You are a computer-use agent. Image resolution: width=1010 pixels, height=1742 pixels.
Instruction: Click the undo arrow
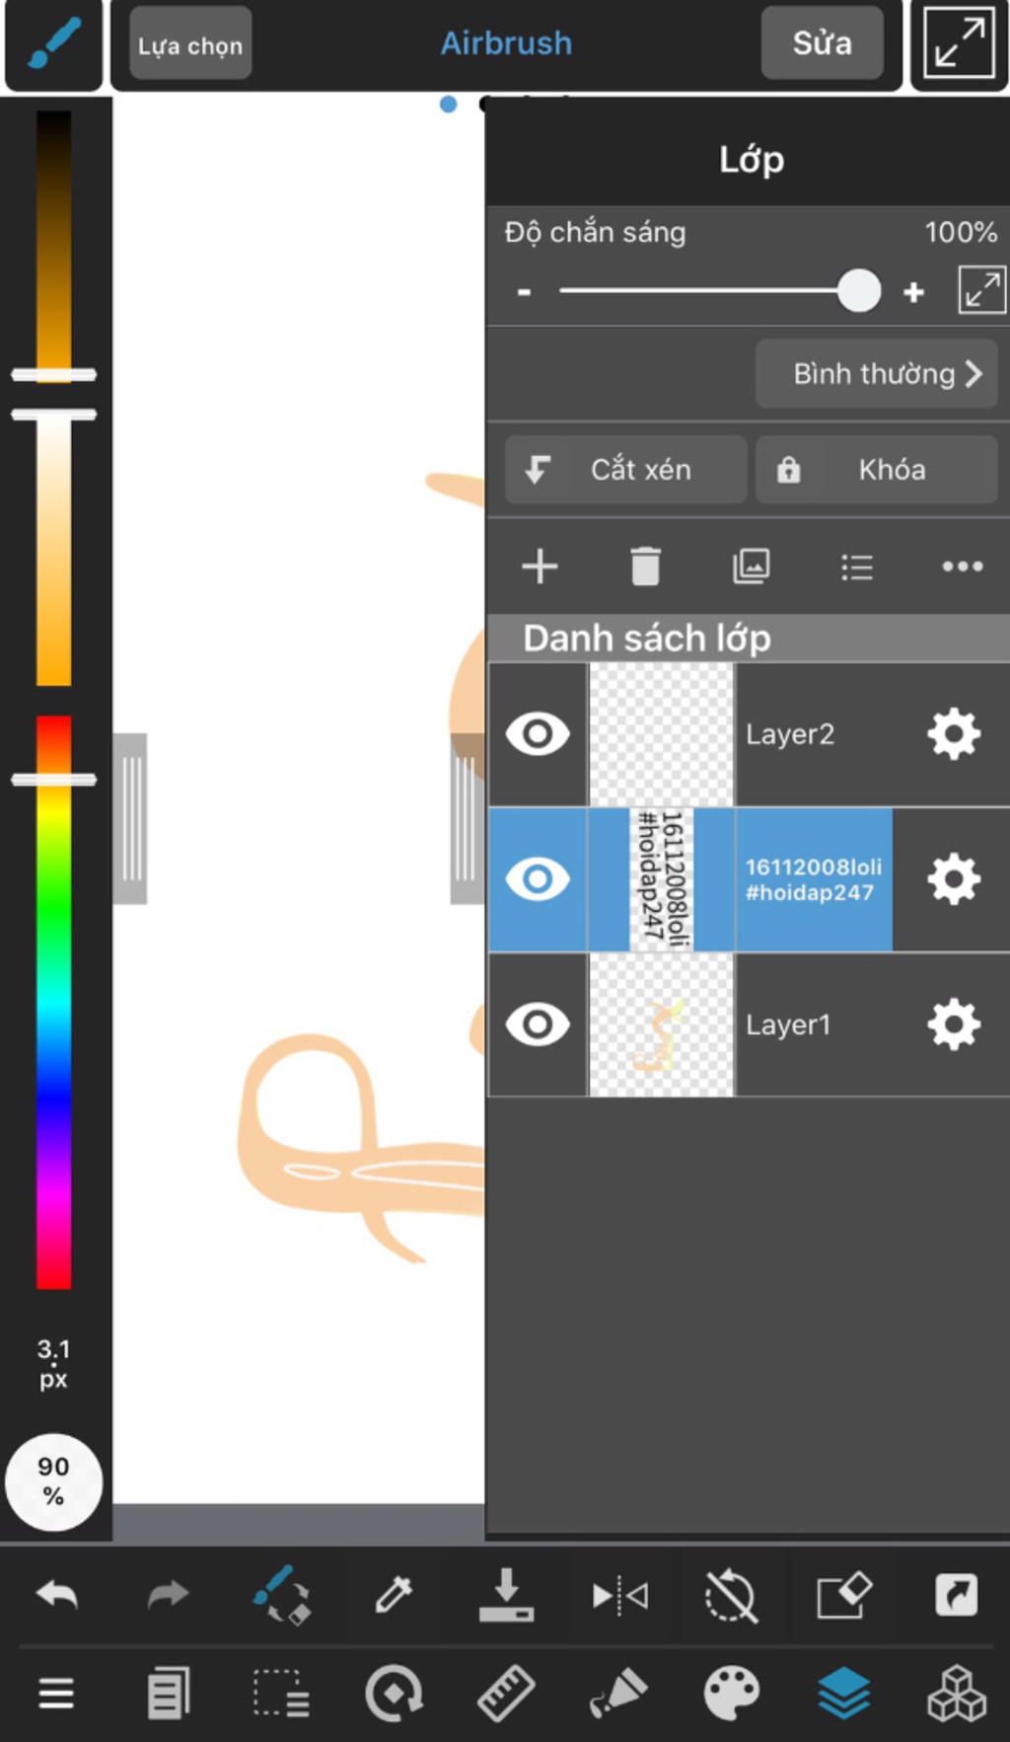click(x=57, y=1593)
